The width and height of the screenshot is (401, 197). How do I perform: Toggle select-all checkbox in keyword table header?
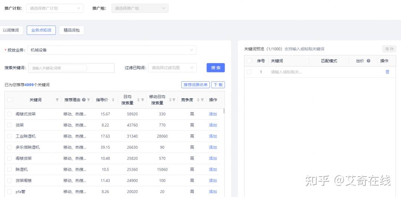[9, 100]
